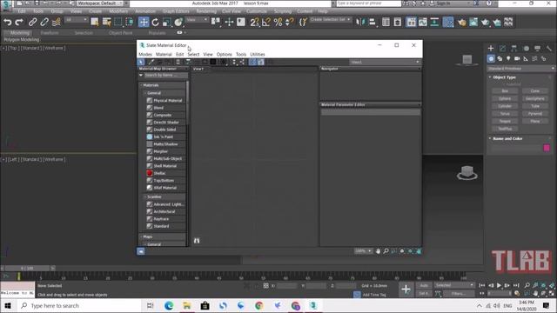Open the Slate editor view dropdown
The height and width of the screenshot is (313, 557).
(x=385, y=62)
